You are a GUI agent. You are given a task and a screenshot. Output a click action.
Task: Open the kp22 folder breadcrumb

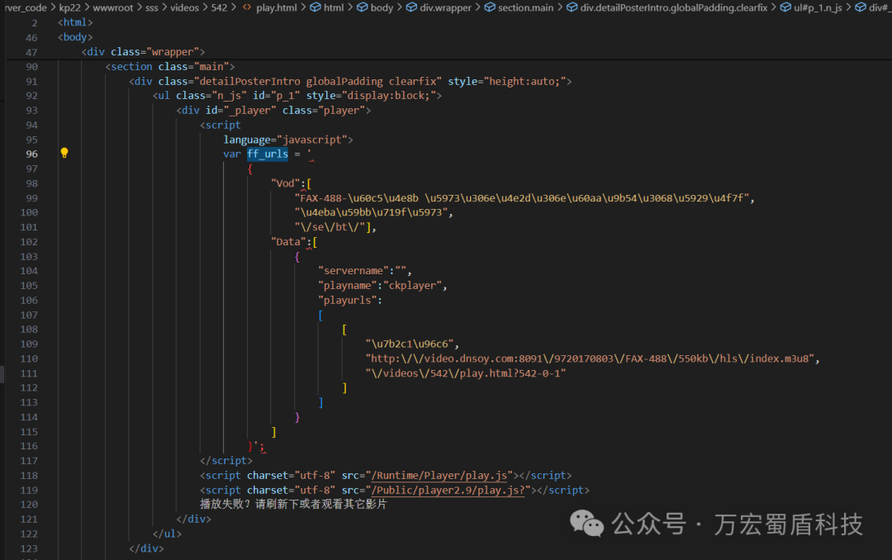pyautogui.click(x=70, y=7)
